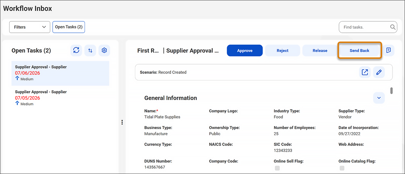Send Back the supplier task
The image size is (405, 174).
point(359,51)
